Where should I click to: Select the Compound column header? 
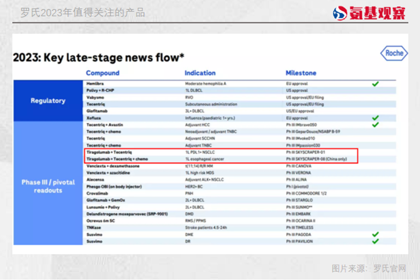103,73
